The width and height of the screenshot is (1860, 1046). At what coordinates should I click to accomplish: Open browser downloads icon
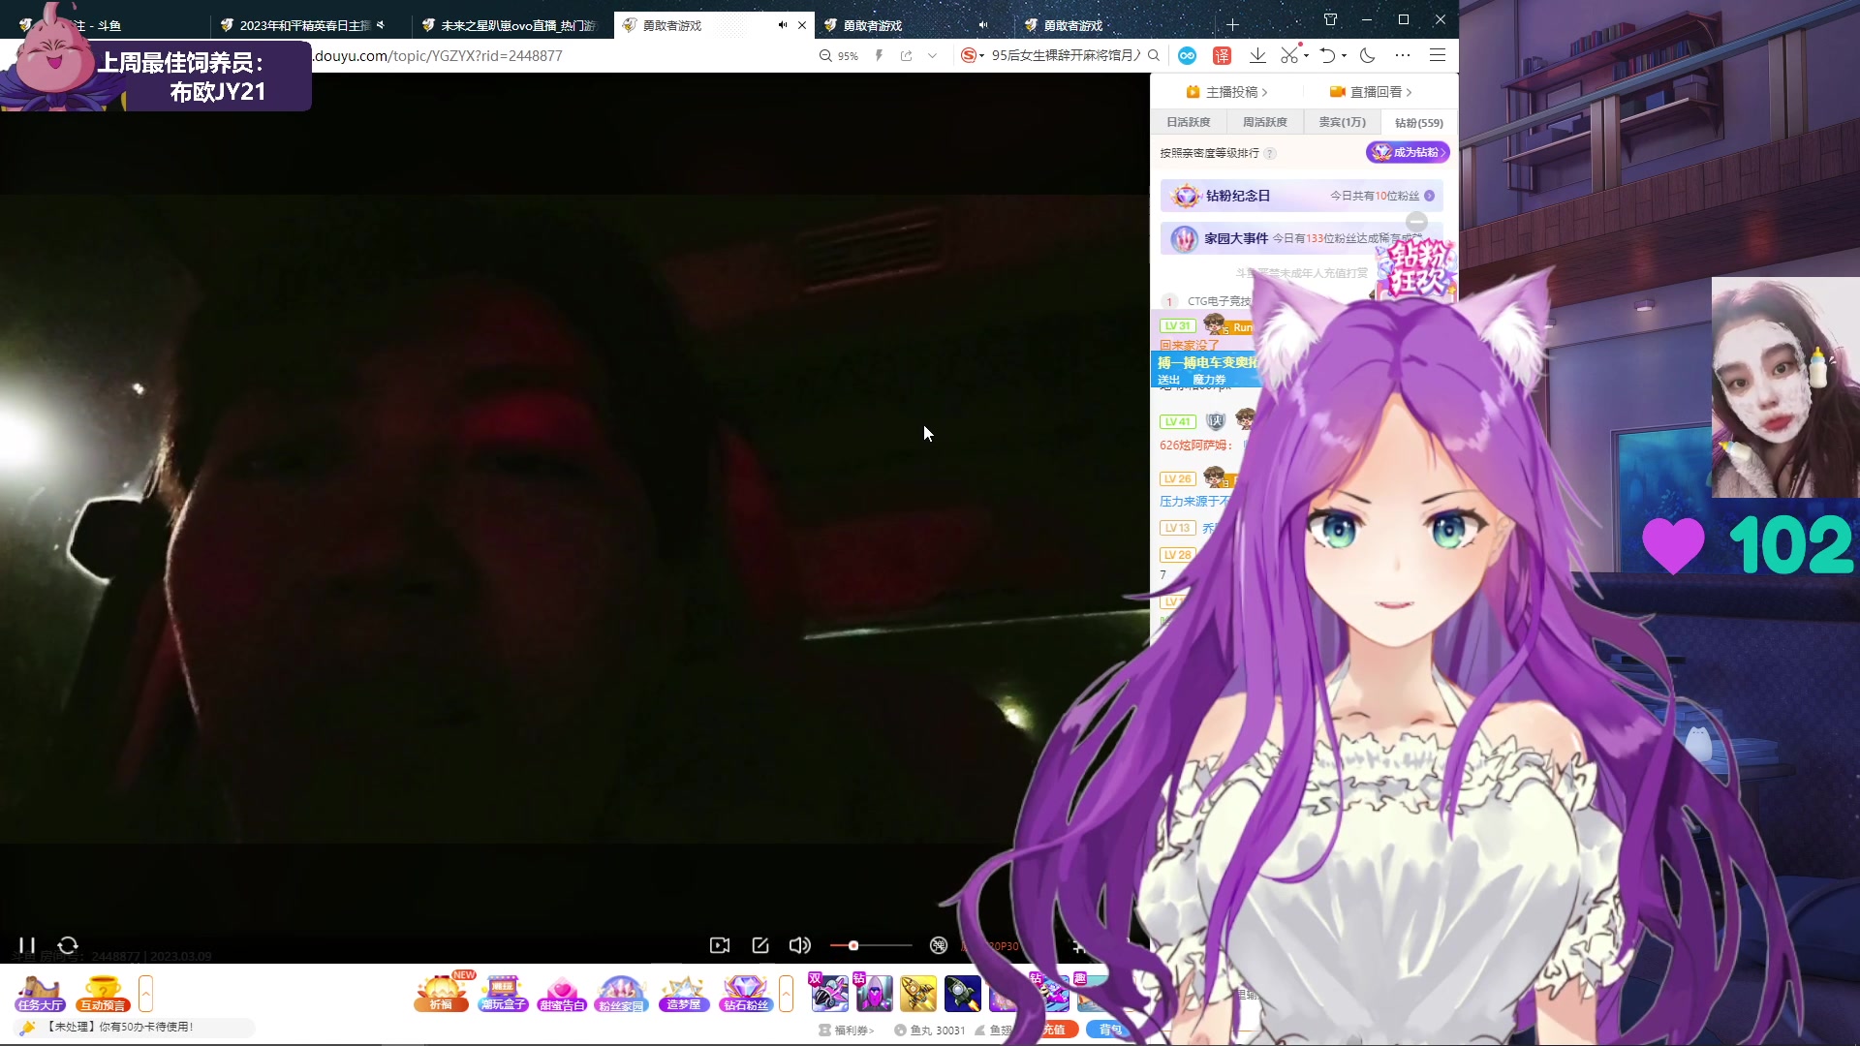(x=1257, y=56)
